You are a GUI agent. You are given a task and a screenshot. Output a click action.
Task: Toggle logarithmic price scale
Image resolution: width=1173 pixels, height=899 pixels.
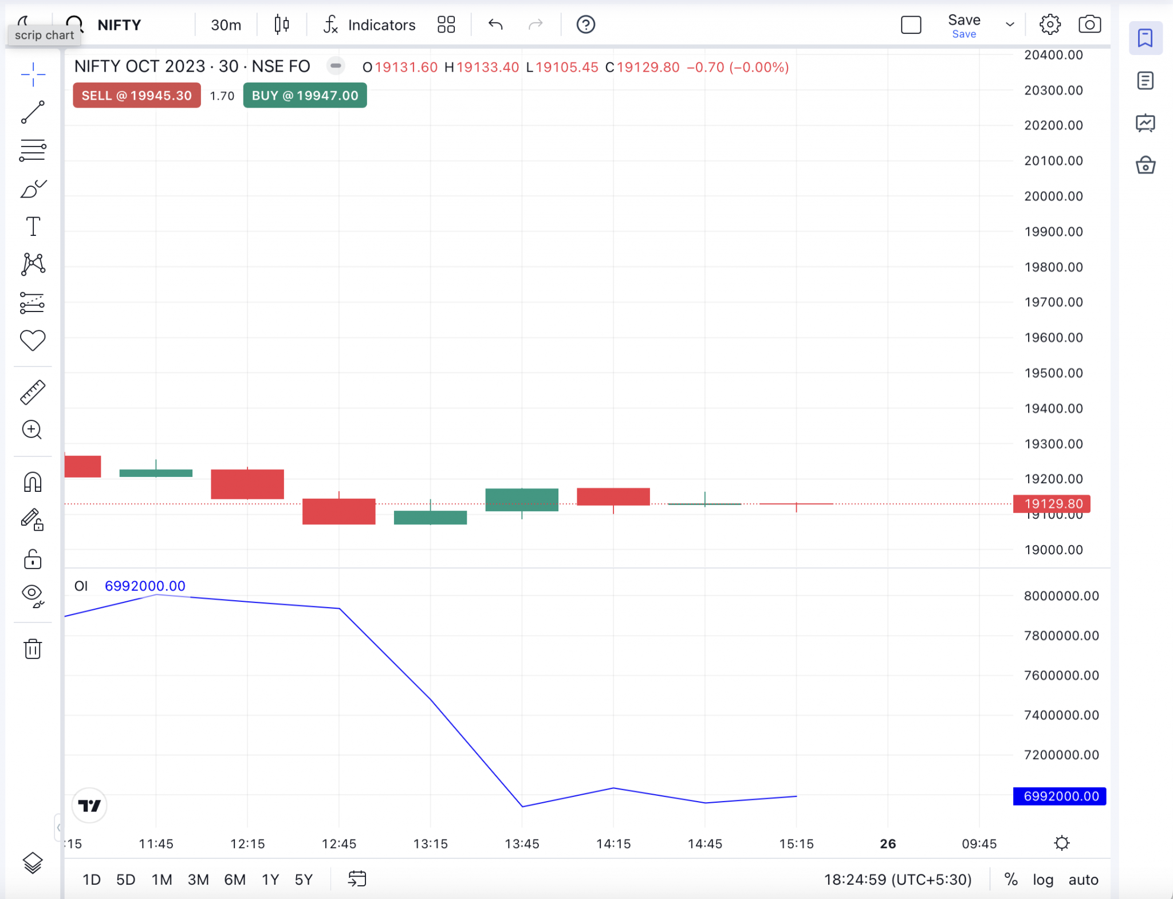coord(1043,880)
